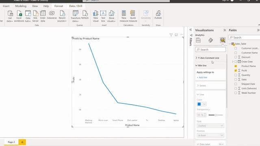Open Dataverse connector
260x146 pixels.
(52, 15)
